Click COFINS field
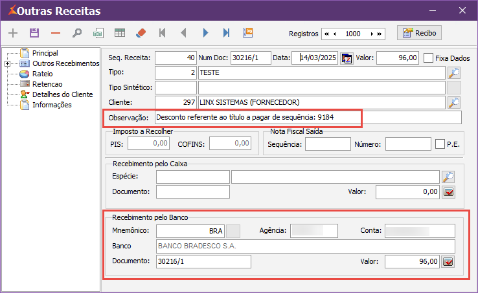This screenshot has width=478, height=293. tap(230, 144)
